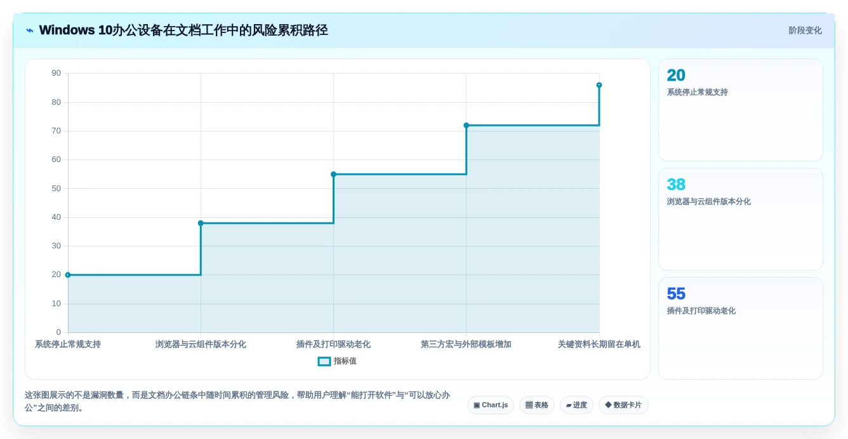Click the data point at value 72

tap(466, 125)
